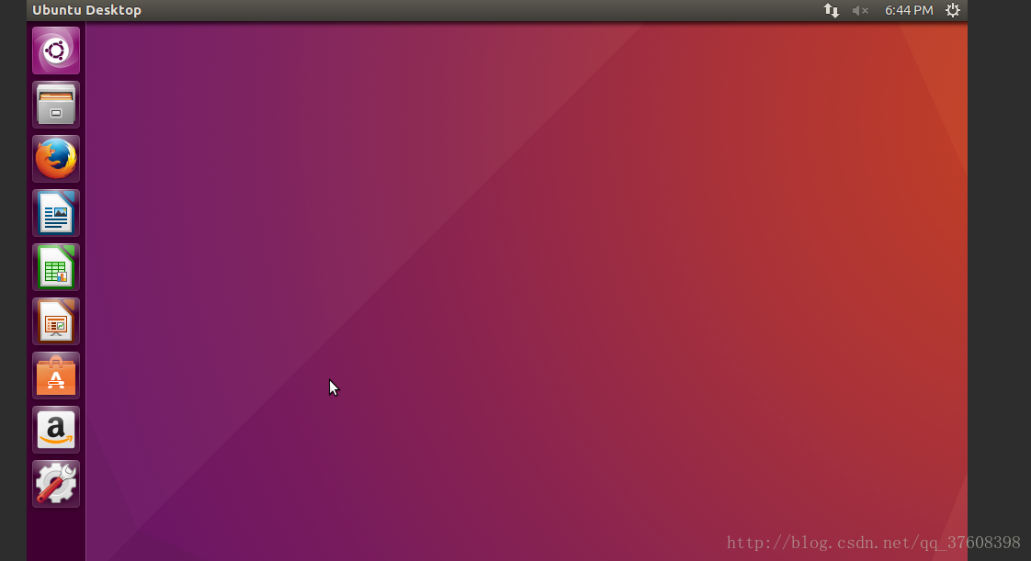1031x561 pixels.
Task: Launch the Amazon shortcut
Action: click(x=54, y=429)
